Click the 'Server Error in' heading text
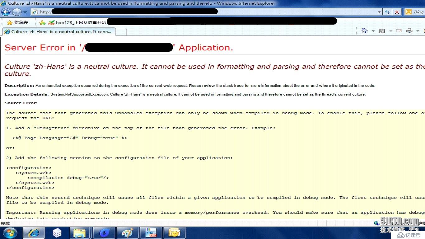Image resolution: width=425 pixels, height=239 pixels. tap(40, 48)
